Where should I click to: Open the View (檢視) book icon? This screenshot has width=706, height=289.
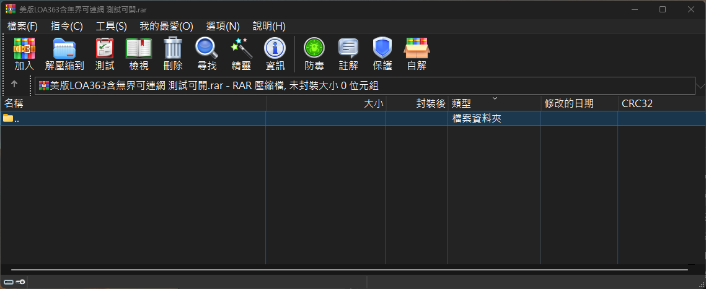coord(139,53)
